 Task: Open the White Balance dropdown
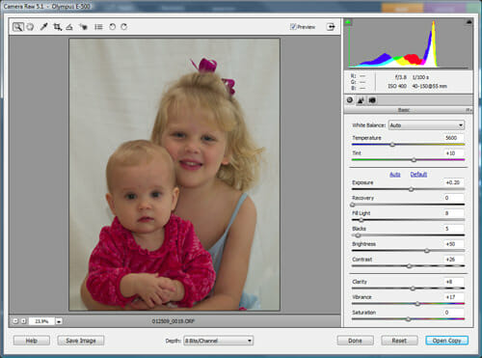click(426, 125)
